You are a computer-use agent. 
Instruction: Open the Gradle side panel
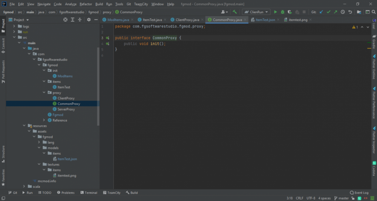click(x=374, y=42)
